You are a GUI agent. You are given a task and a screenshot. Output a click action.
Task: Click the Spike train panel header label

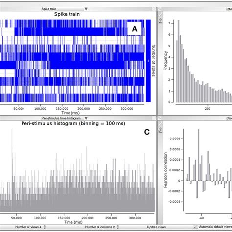pos(49,9)
